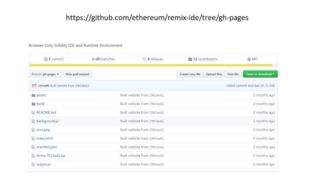This screenshot has width=325, height=183.
Task: Click the README.md file icon
Action: click(33, 112)
